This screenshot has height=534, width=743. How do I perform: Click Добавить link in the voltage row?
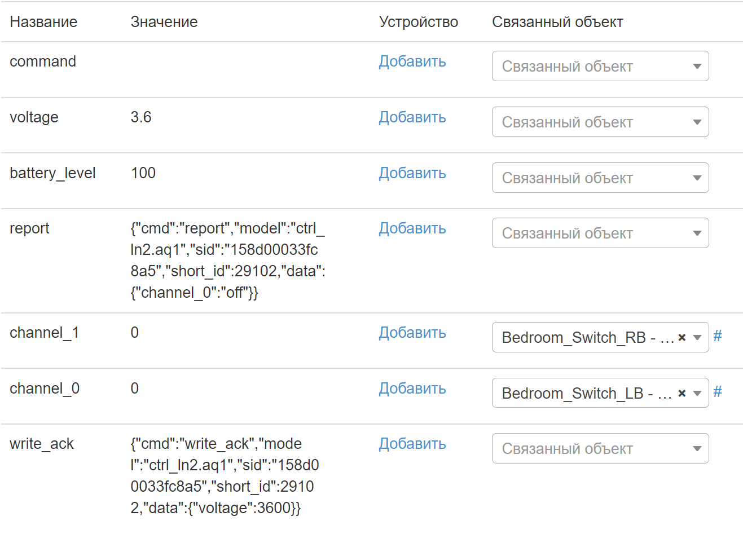(412, 117)
